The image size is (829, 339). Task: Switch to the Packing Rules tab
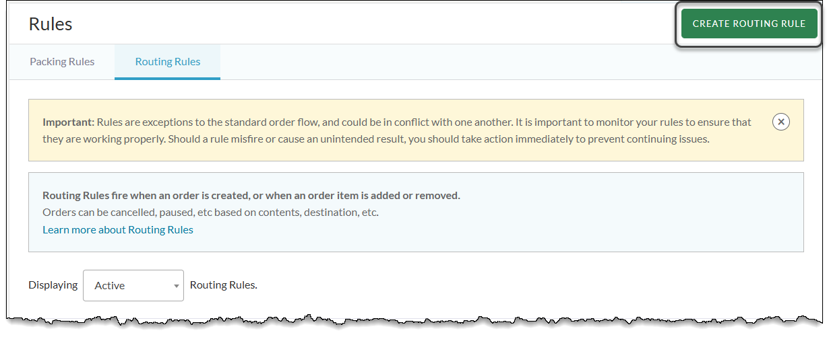(x=62, y=62)
